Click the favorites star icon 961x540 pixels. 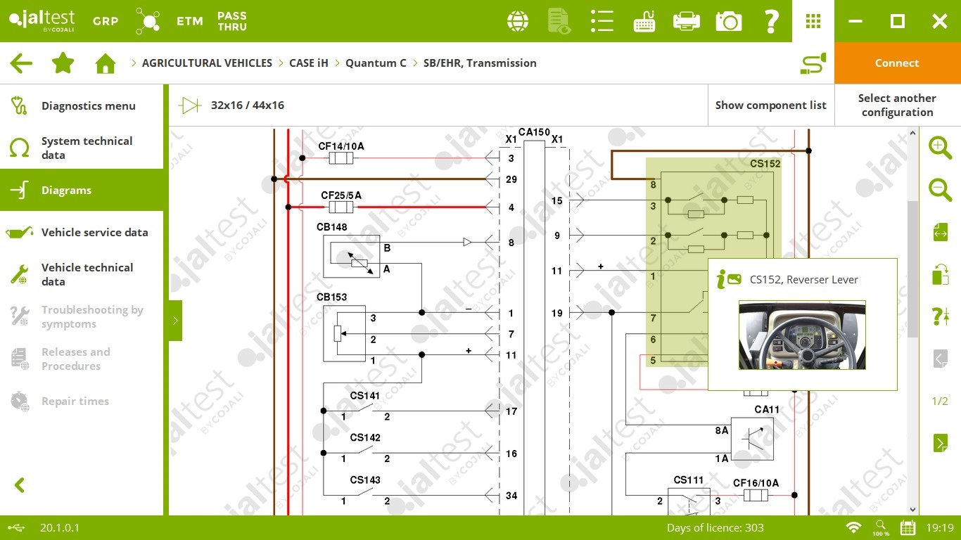(63, 63)
